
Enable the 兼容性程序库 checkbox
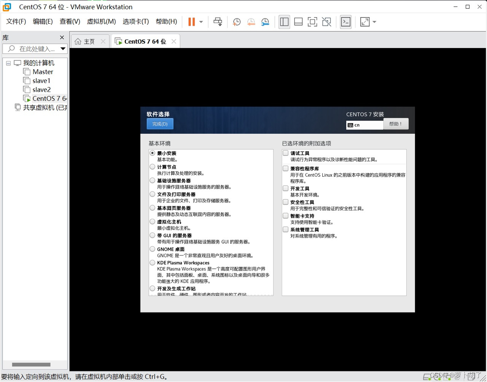pyautogui.click(x=286, y=168)
